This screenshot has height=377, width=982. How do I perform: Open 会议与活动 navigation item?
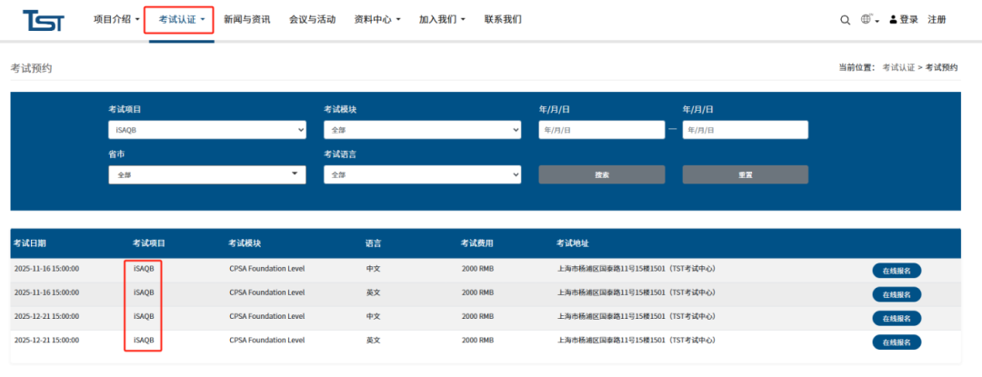click(x=312, y=19)
